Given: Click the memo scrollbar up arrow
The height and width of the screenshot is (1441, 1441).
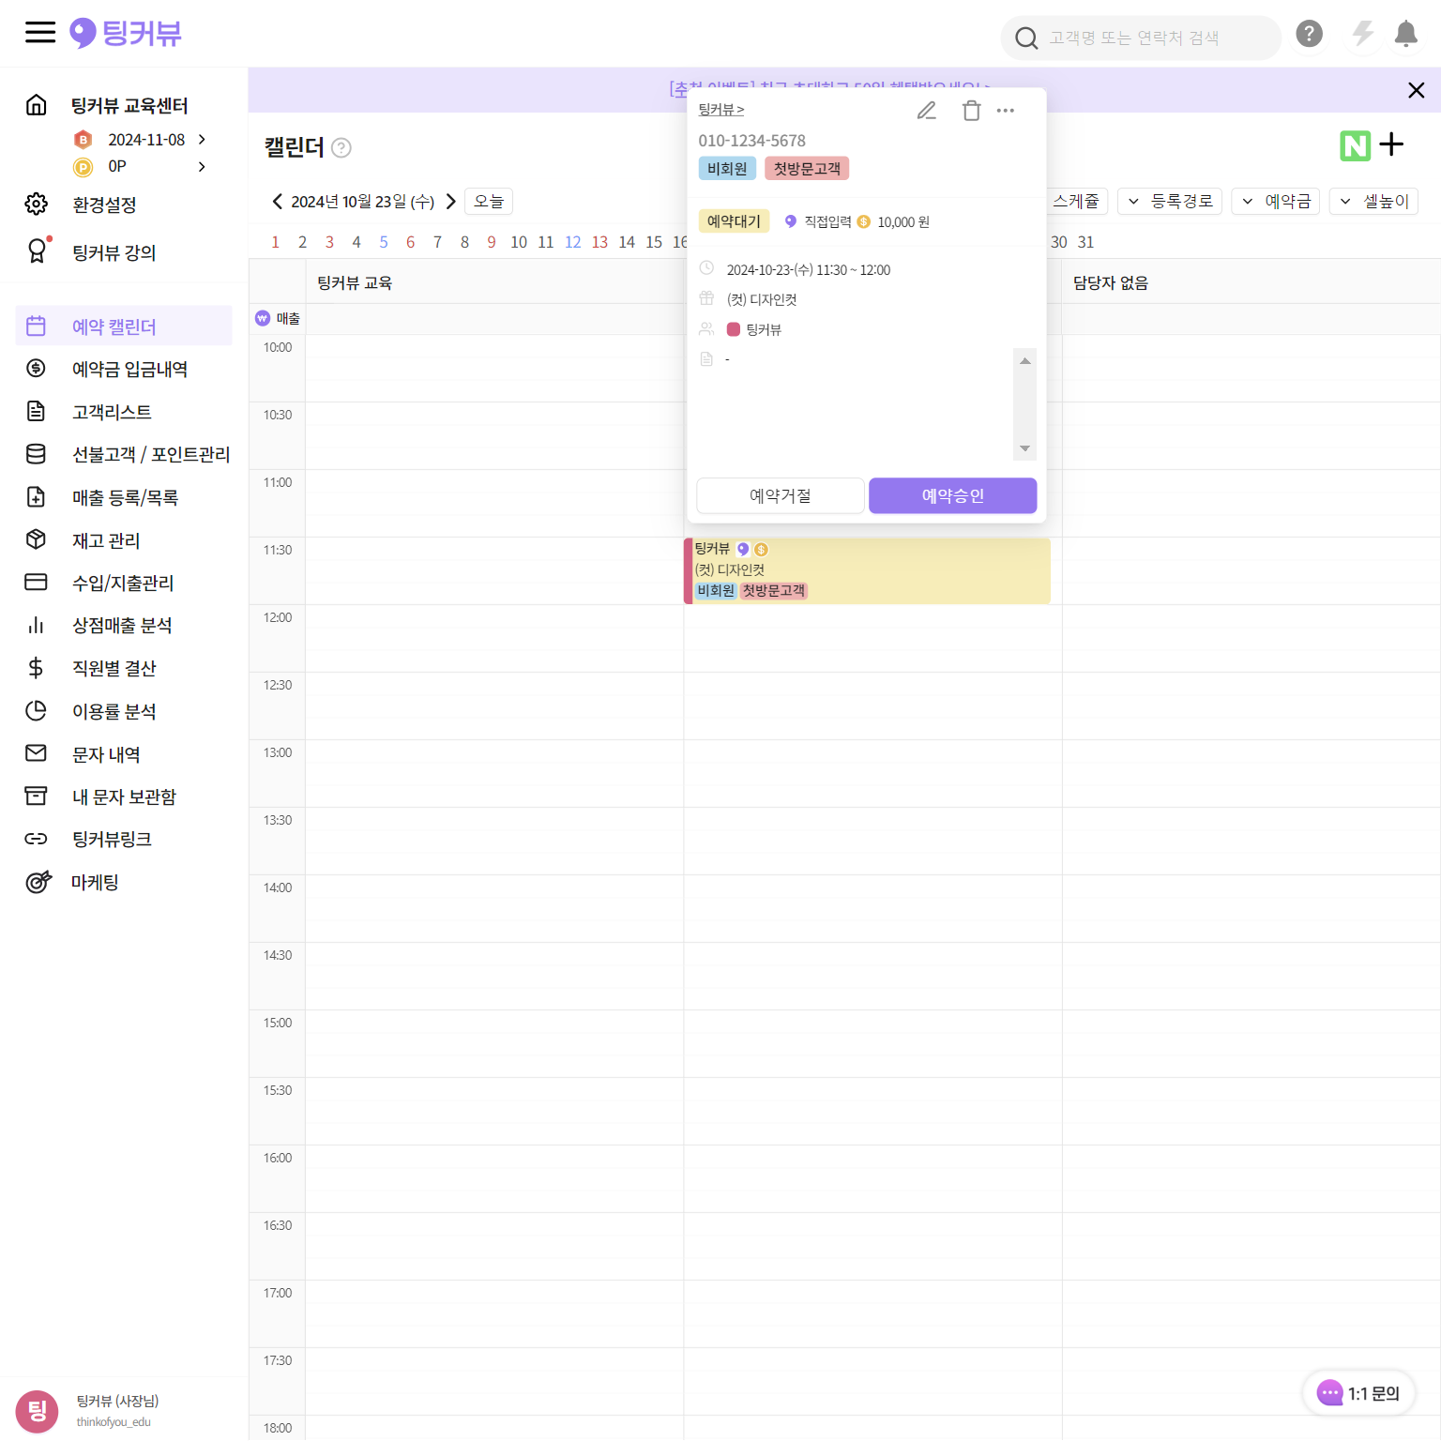Looking at the screenshot, I should 1025,361.
